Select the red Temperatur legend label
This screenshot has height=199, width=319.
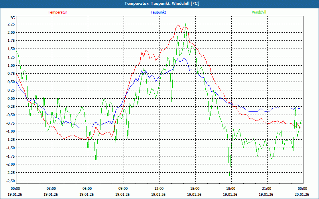click(57, 12)
